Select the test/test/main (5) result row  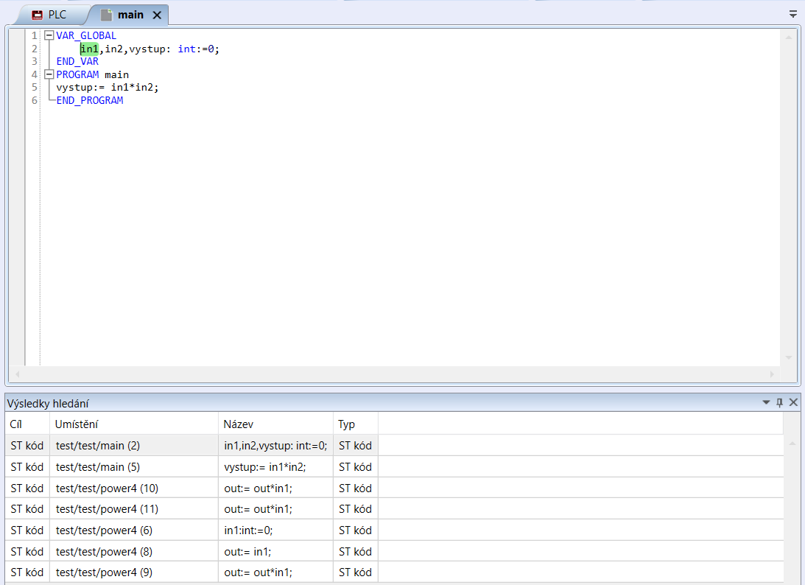pos(394,467)
